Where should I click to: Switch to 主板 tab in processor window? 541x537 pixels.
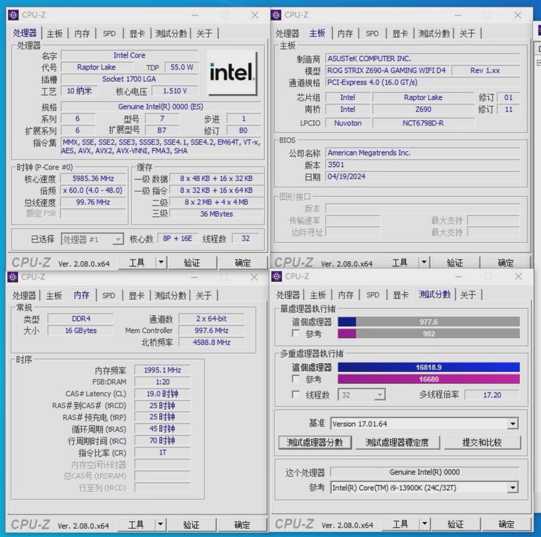[x=54, y=34]
